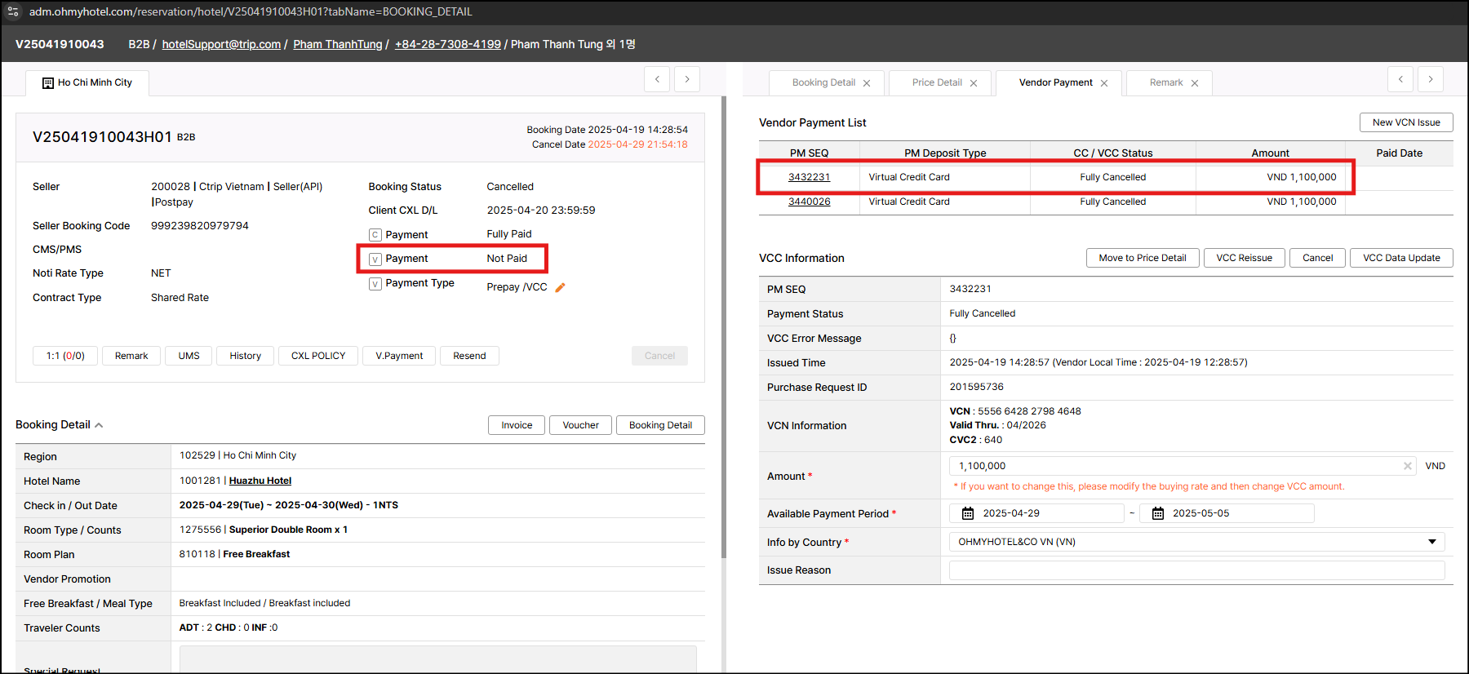This screenshot has height=674, width=1469.
Task: Collapse the Booking Detail section
Action: pyautogui.click(x=99, y=425)
